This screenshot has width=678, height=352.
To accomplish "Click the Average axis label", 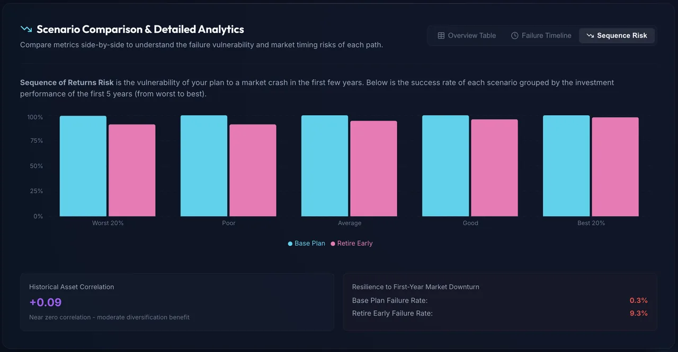I will pos(350,223).
